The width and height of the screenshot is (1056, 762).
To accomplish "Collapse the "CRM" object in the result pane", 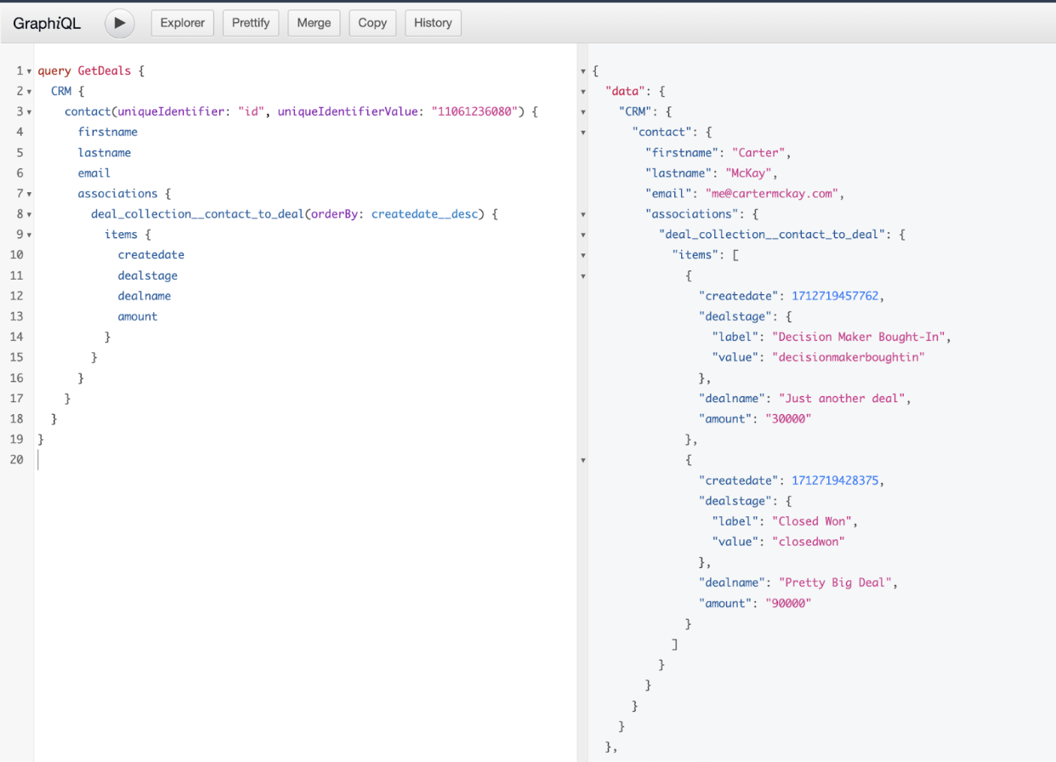I will tap(583, 112).
